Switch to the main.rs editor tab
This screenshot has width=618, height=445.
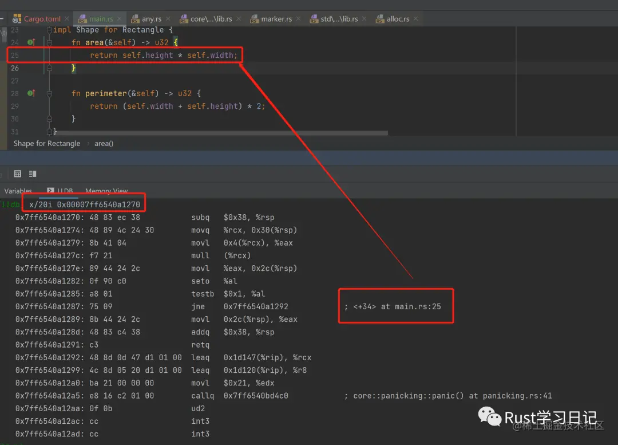(x=101, y=19)
